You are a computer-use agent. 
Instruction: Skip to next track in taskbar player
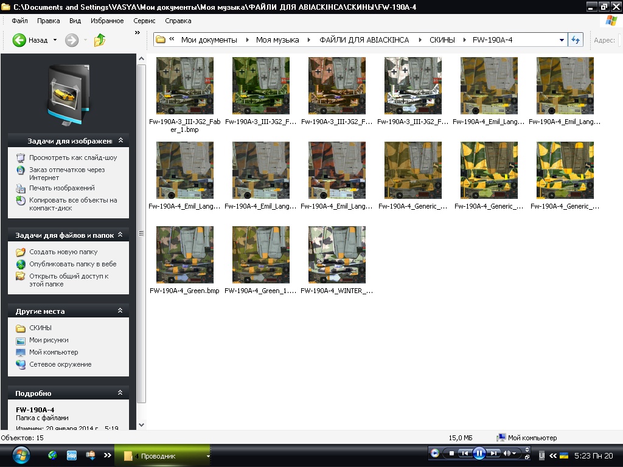[493, 453]
